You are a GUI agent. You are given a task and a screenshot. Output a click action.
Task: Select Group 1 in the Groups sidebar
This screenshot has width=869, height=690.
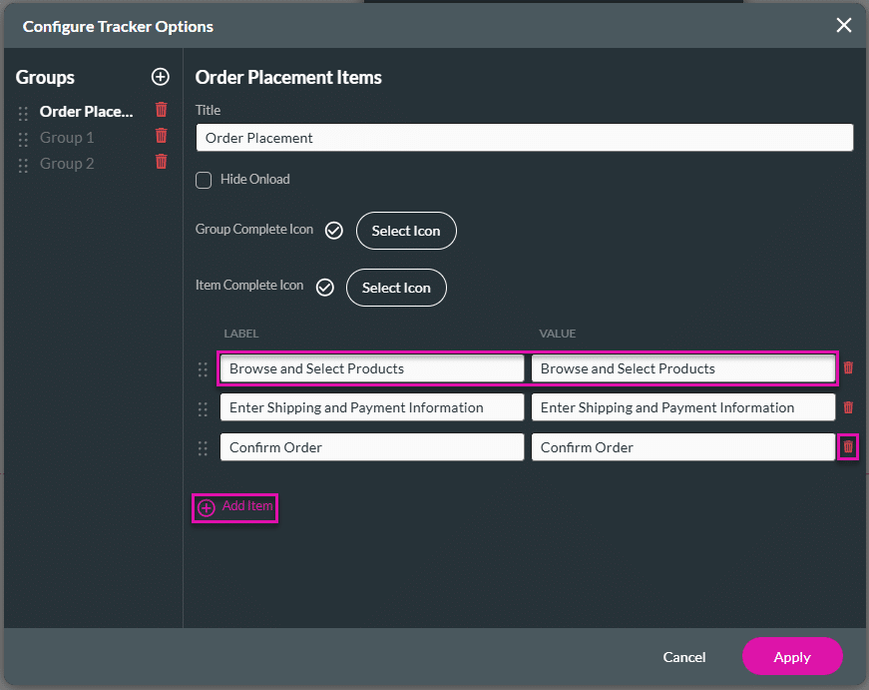tap(67, 137)
